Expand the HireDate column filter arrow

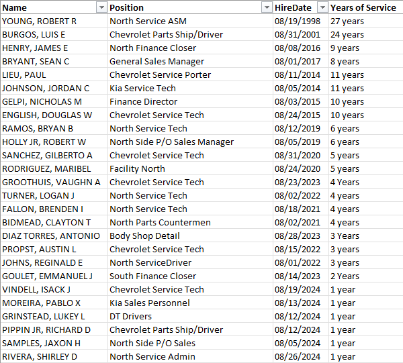(322, 7)
